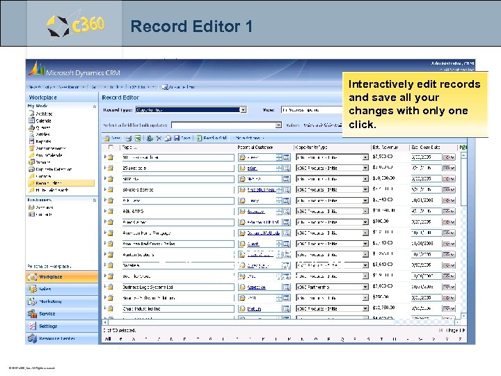Open the c360 Partnership type dropdown

pos(365,287)
